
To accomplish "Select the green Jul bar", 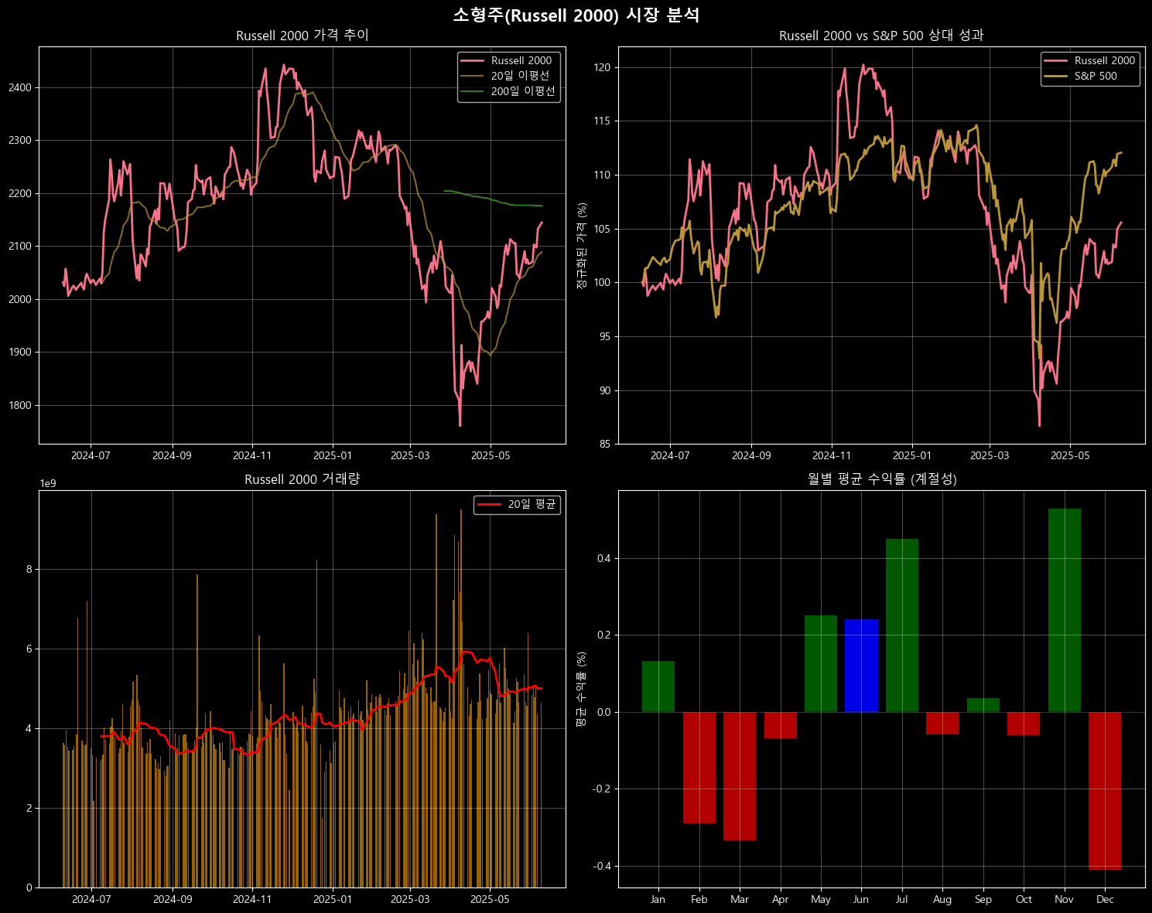I will pyautogui.click(x=901, y=625).
